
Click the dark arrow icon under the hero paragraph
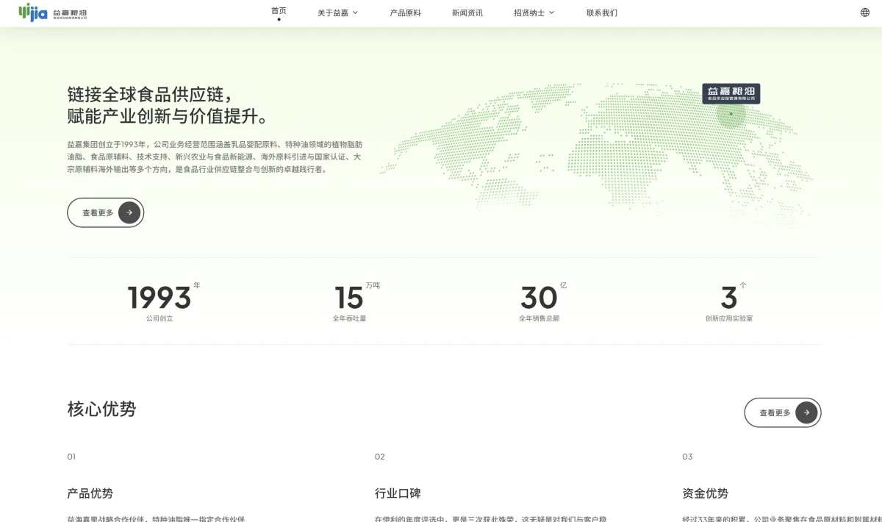tap(129, 212)
